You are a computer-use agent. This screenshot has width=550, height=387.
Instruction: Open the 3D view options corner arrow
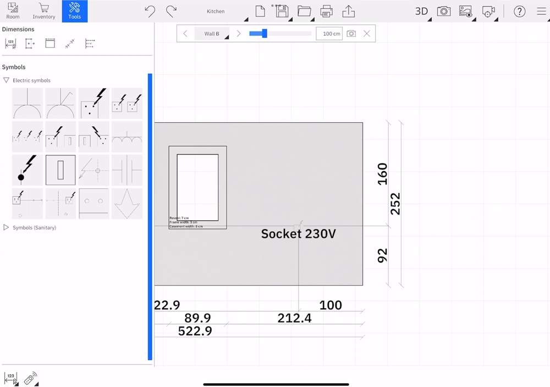[x=430, y=20]
